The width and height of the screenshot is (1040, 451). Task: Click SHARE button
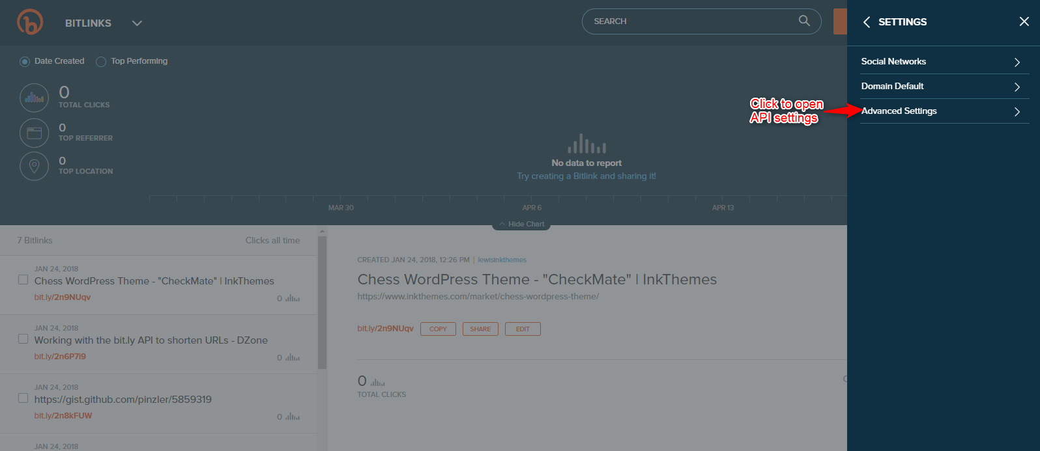480,329
